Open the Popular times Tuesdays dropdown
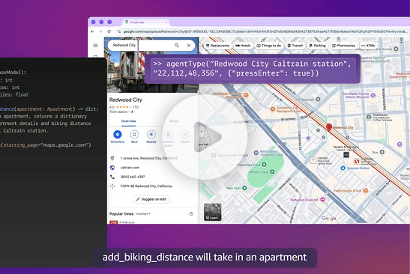Image resolution: width=410 pixels, height=274 pixels. tap(142, 214)
